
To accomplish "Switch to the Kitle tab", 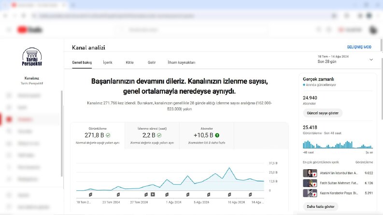I will point(130,62).
